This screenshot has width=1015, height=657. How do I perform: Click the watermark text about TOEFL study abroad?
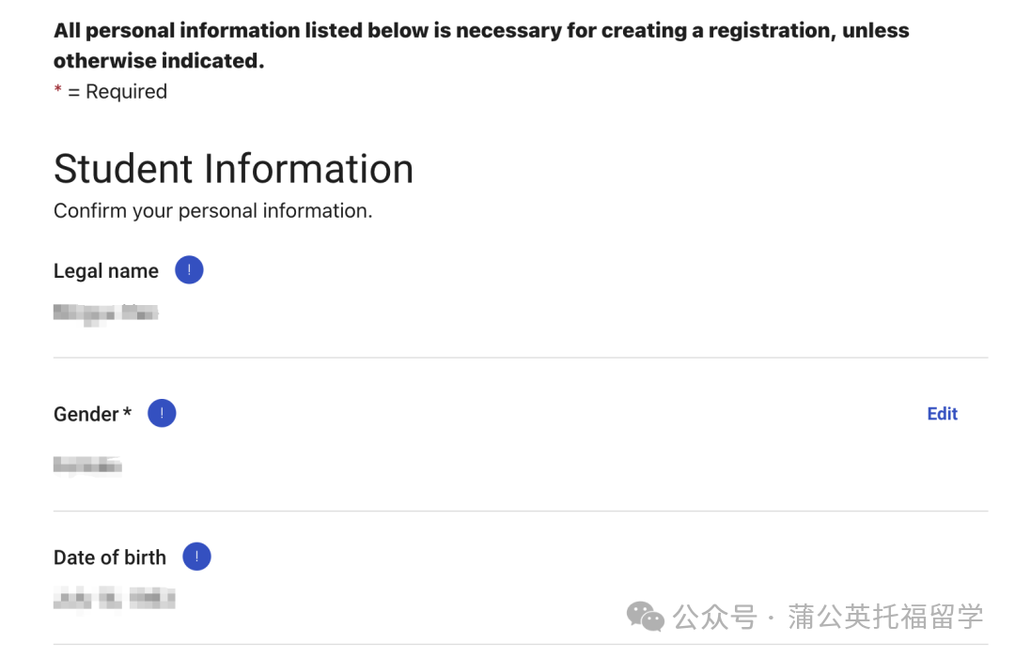click(827, 618)
